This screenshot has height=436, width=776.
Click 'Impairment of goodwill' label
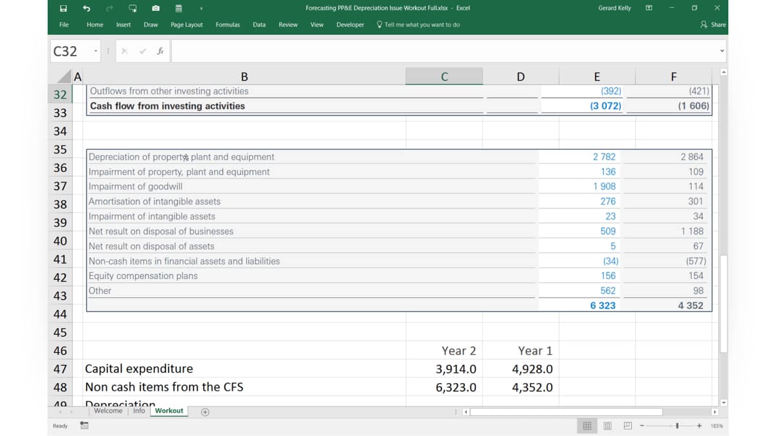(135, 187)
